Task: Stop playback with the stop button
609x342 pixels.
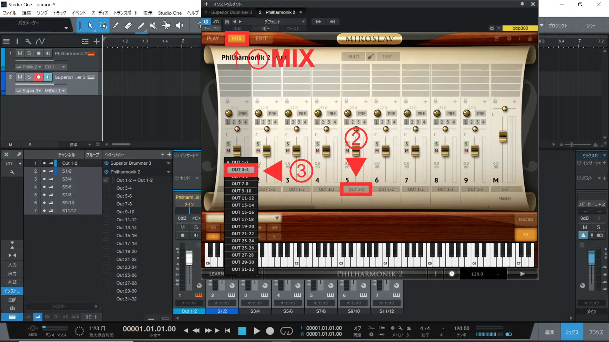Action: click(x=242, y=331)
